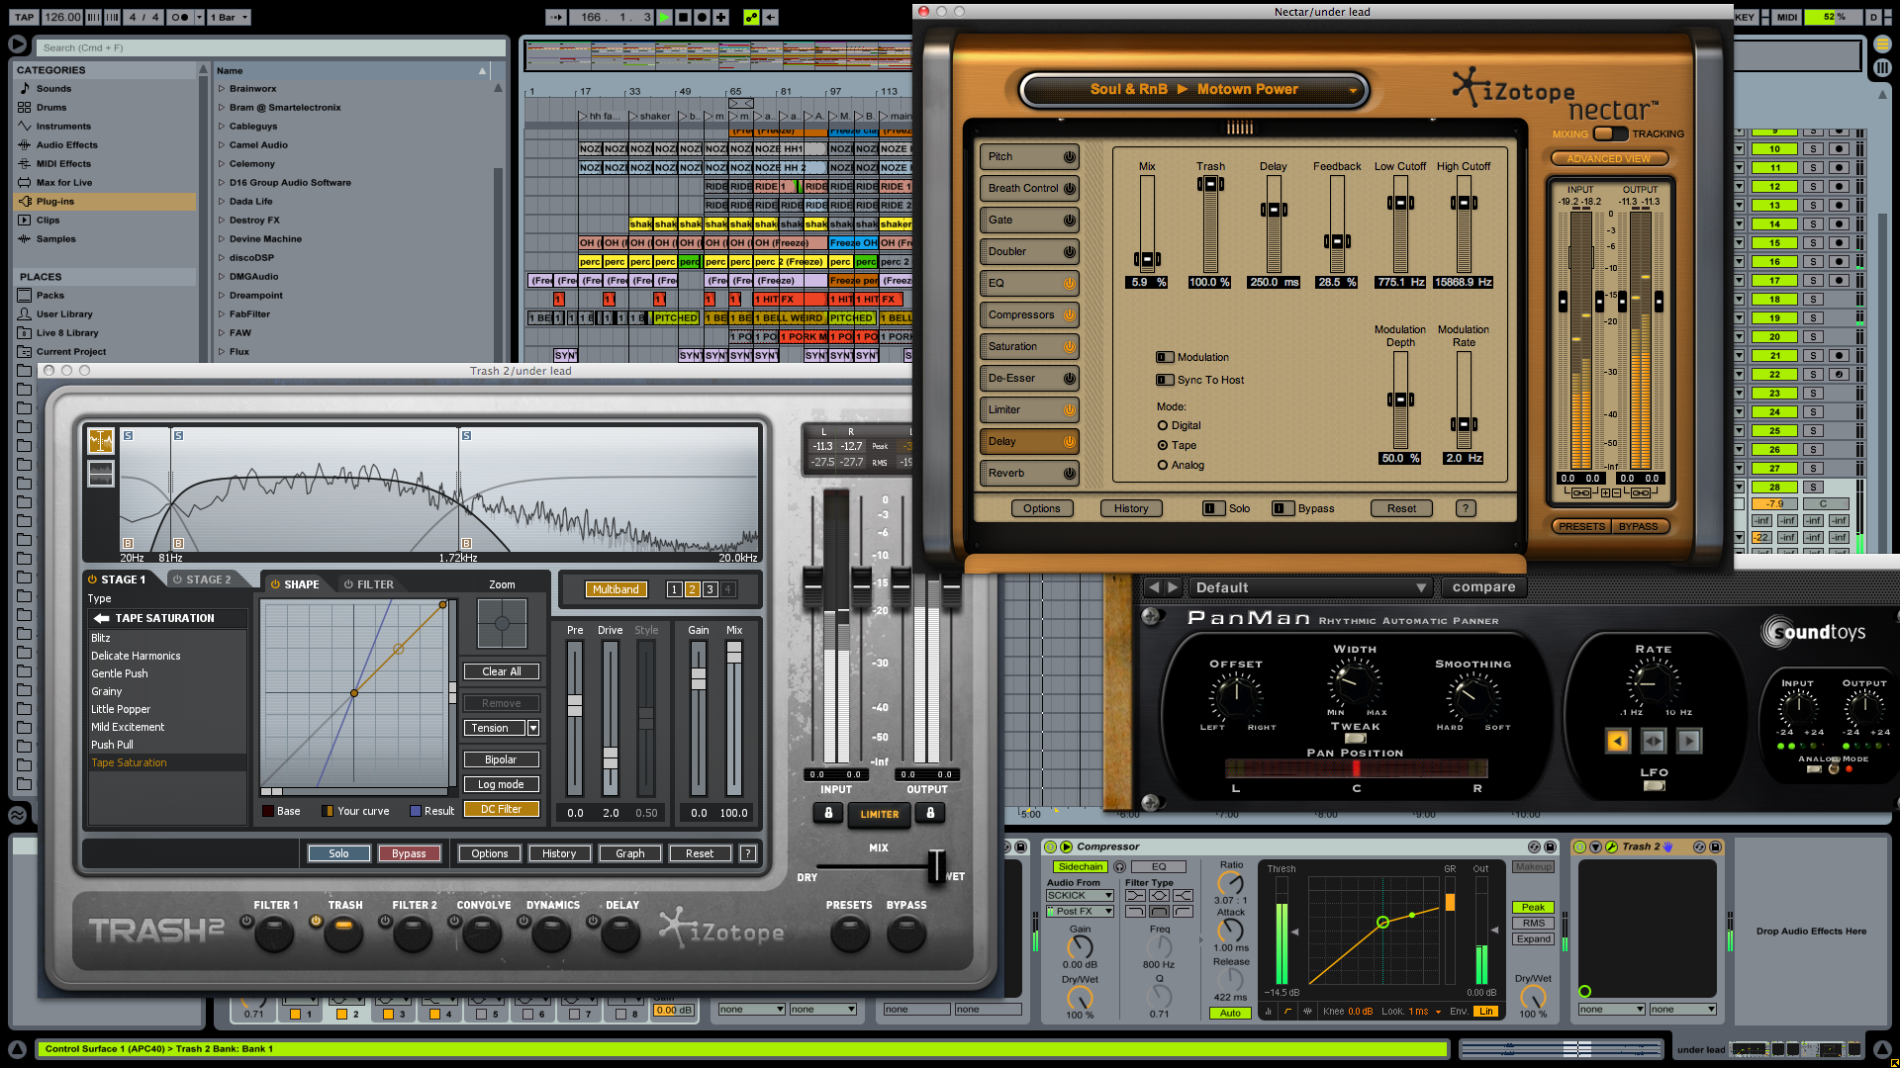Click the Nectar Options button
Viewport: 1900px width, 1068px height.
click(x=1041, y=509)
